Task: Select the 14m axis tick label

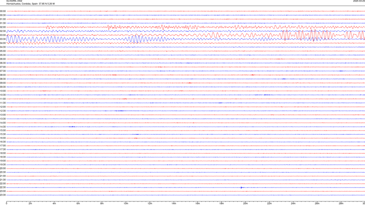Action: [x=174, y=203]
